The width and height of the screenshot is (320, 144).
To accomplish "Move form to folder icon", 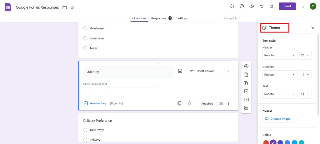I will (65, 7).
